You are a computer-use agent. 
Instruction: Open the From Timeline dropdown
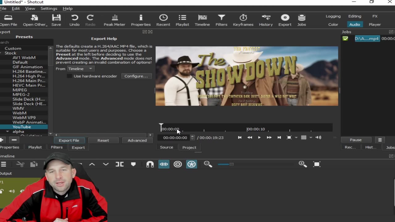click(80, 69)
